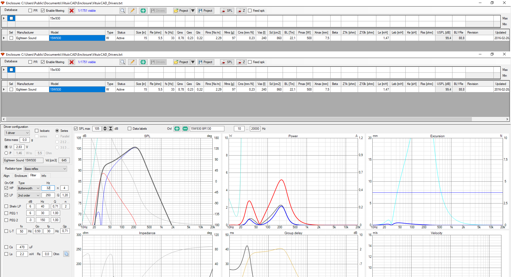Enable Shelv LP checkbox

click(x=6, y=206)
